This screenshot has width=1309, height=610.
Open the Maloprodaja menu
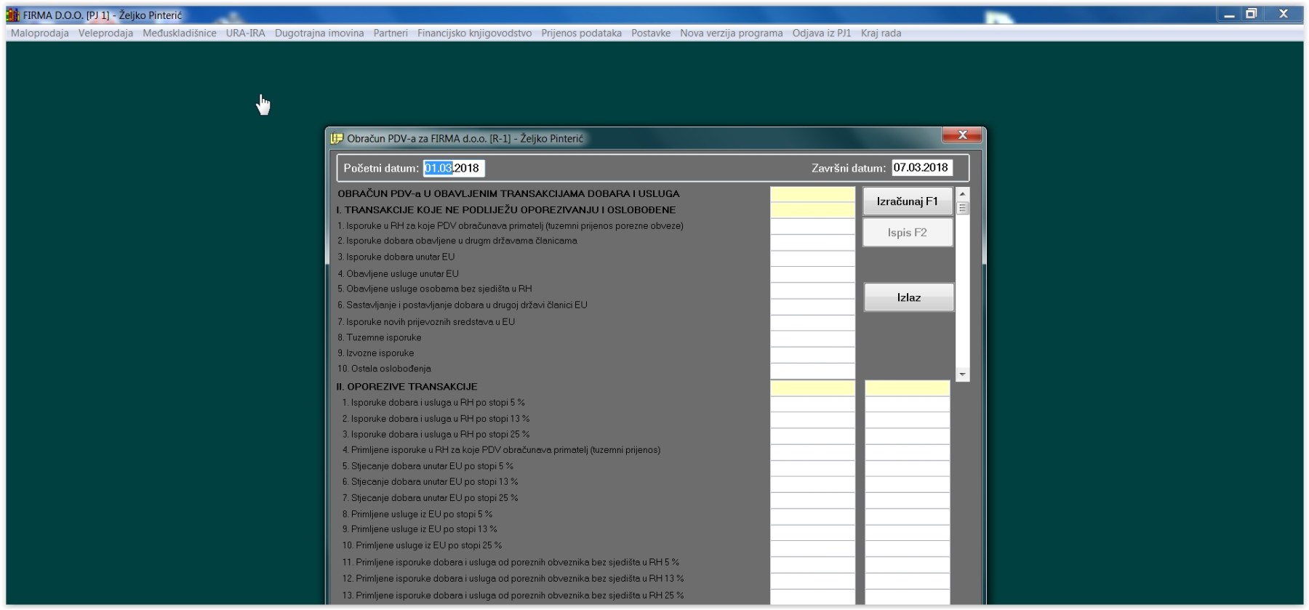coord(40,33)
